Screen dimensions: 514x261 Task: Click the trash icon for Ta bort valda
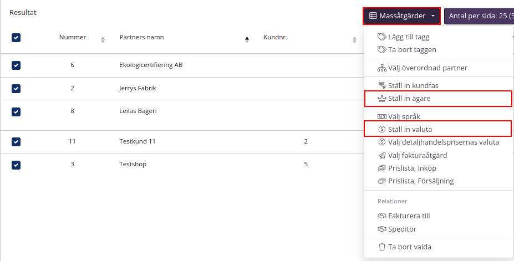click(x=381, y=247)
